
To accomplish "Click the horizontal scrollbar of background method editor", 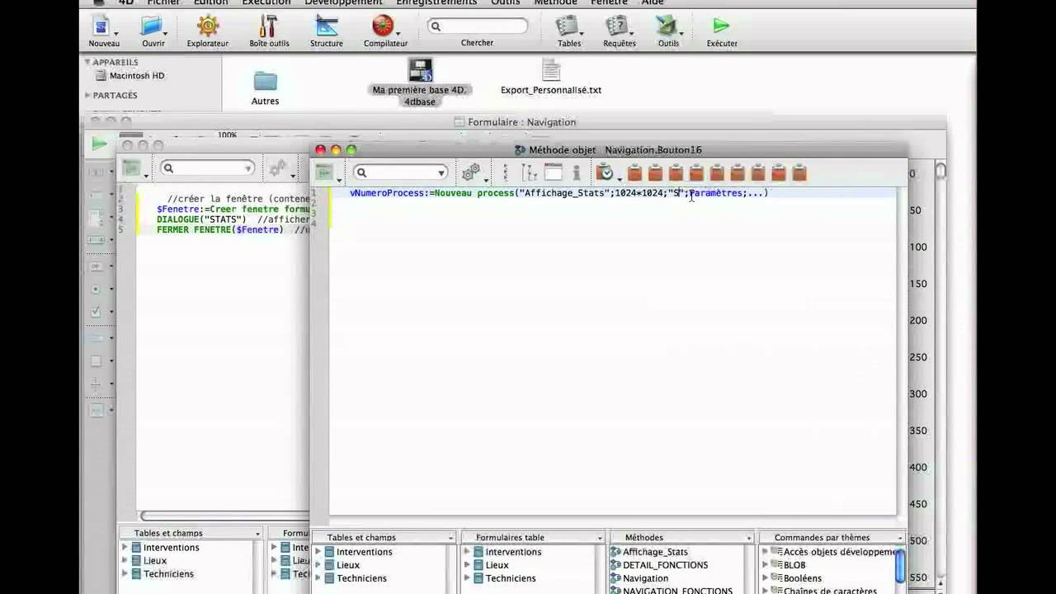I will (224, 516).
